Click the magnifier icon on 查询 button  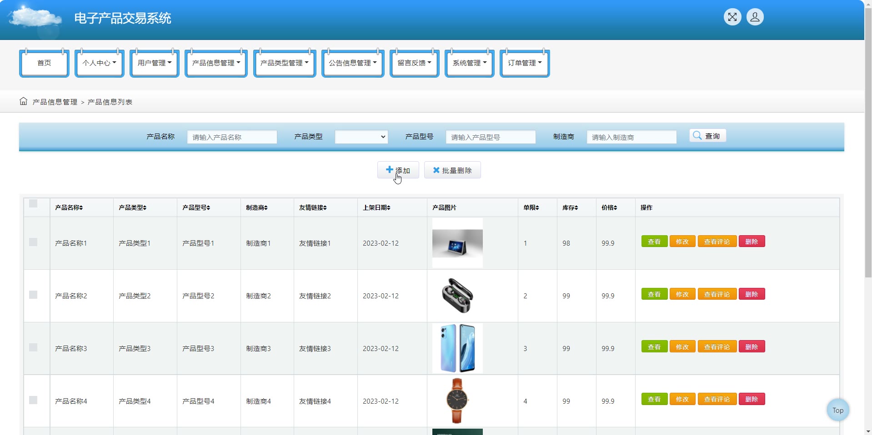click(x=697, y=135)
